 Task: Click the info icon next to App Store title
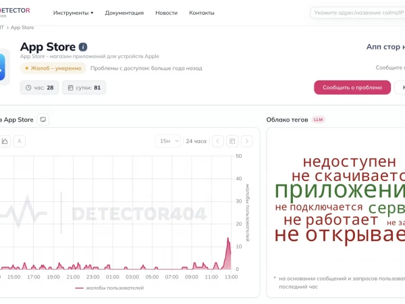(83, 47)
